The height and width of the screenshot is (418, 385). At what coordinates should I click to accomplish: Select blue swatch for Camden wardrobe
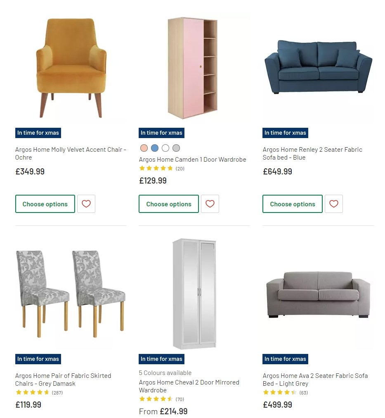click(155, 148)
